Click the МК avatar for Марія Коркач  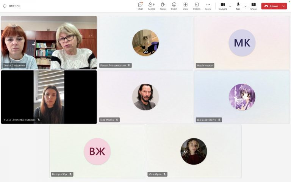(242, 43)
